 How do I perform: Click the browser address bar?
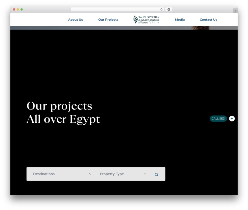click(x=118, y=9)
